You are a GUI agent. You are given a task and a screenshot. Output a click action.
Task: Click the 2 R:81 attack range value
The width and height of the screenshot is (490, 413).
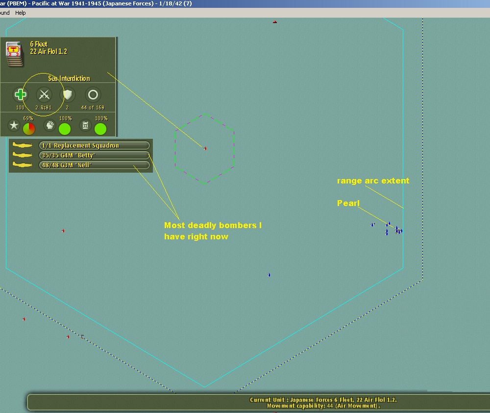(44, 107)
